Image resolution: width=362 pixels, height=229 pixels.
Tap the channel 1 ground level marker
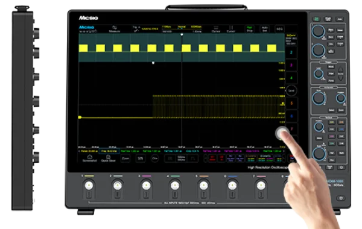(x=80, y=117)
